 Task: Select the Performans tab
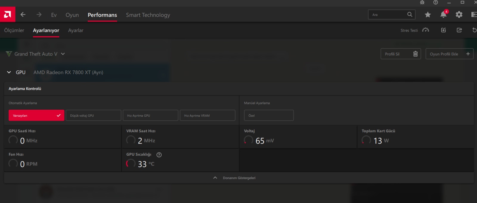pyautogui.click(x=102, y=15)
